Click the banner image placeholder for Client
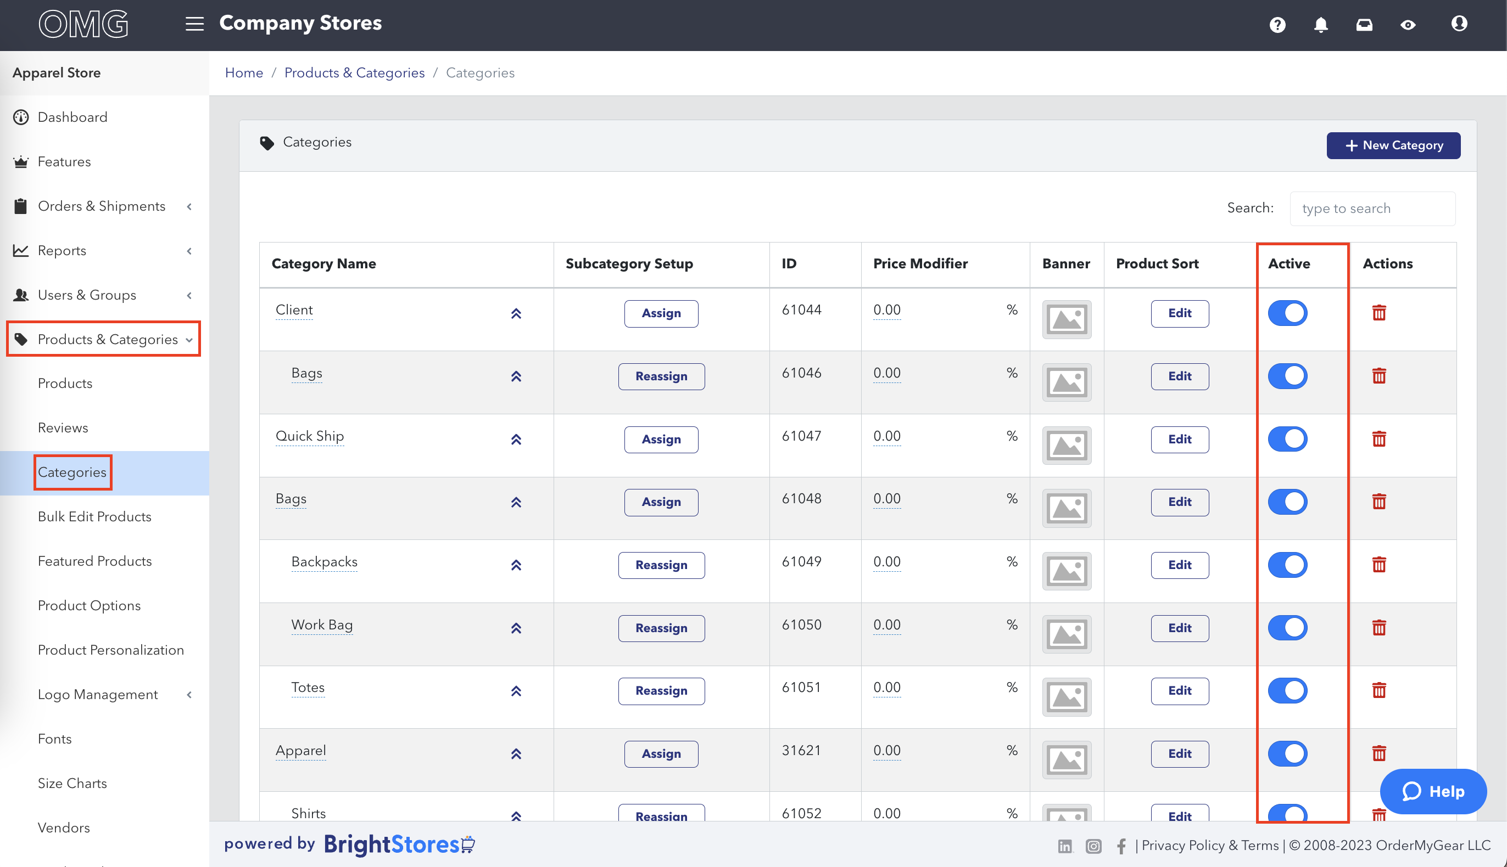Image resolution: width=1507 pixels, height=867 pixels. (1066, 319)
